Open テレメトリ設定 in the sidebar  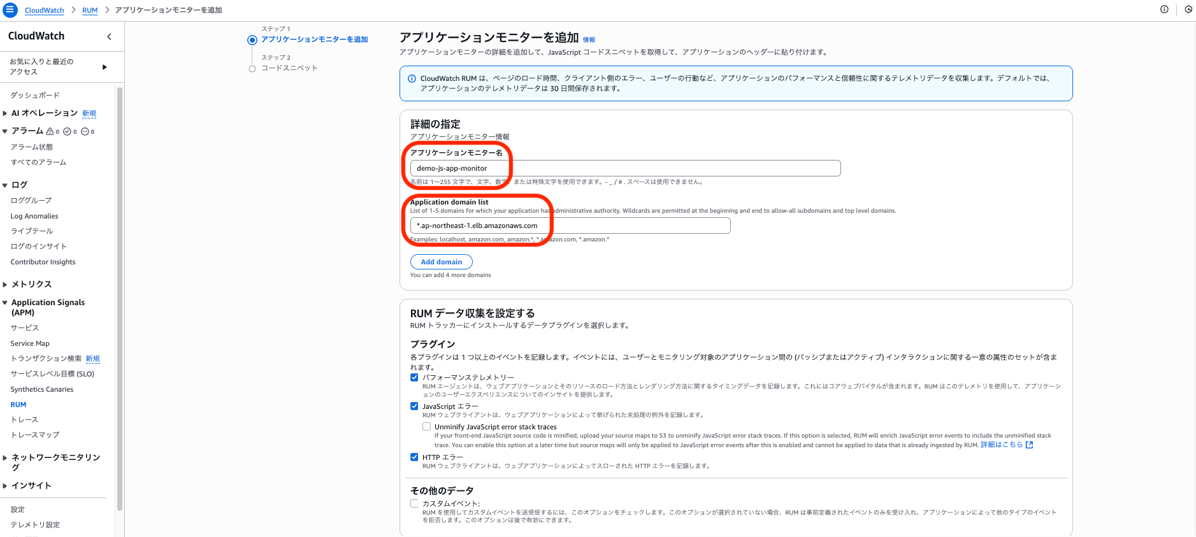(x=35, y=524)
